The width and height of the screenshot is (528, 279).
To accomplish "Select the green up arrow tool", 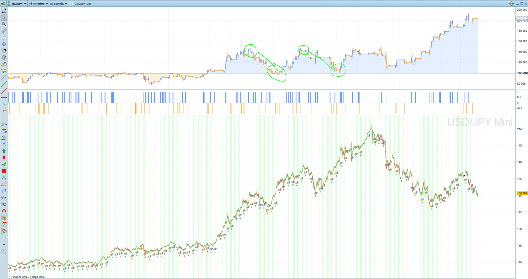I will pyautogui.click(x=4, y=151).
